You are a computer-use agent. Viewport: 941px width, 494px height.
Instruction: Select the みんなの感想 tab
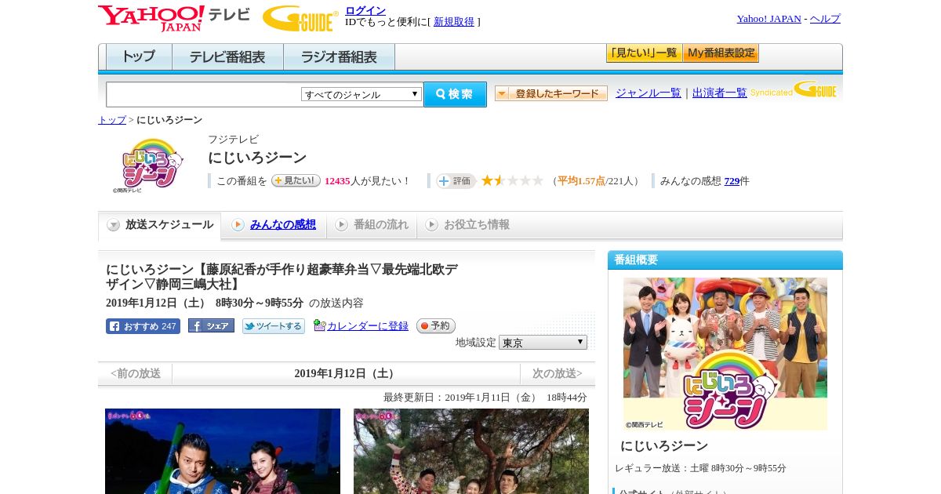(274, 225)
